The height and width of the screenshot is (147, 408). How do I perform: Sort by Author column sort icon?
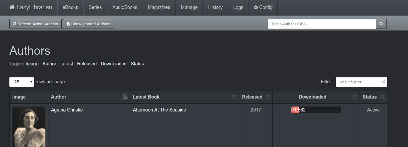[x=125, y=97]
